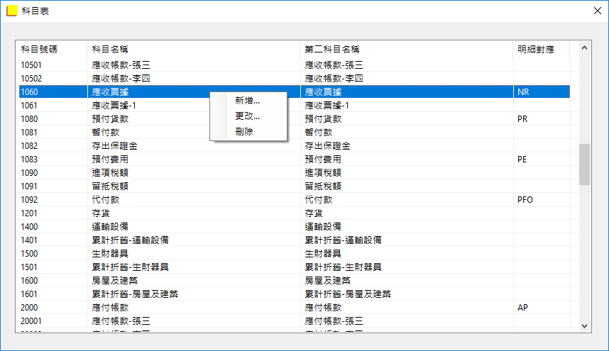609x351 pixels.
Task: Click the vertical scrollbar thumb
Action: coord(585,164)
